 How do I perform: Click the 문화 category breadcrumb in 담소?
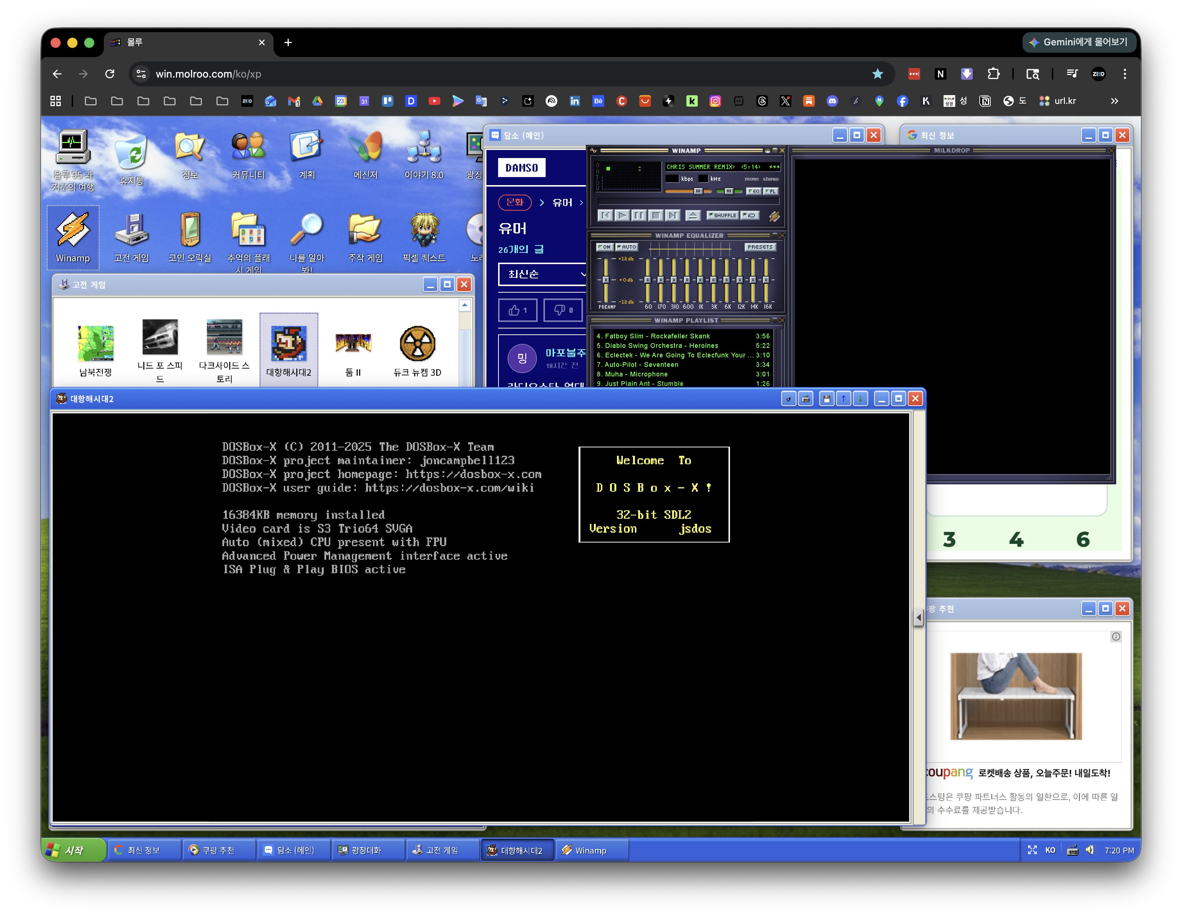515,202
